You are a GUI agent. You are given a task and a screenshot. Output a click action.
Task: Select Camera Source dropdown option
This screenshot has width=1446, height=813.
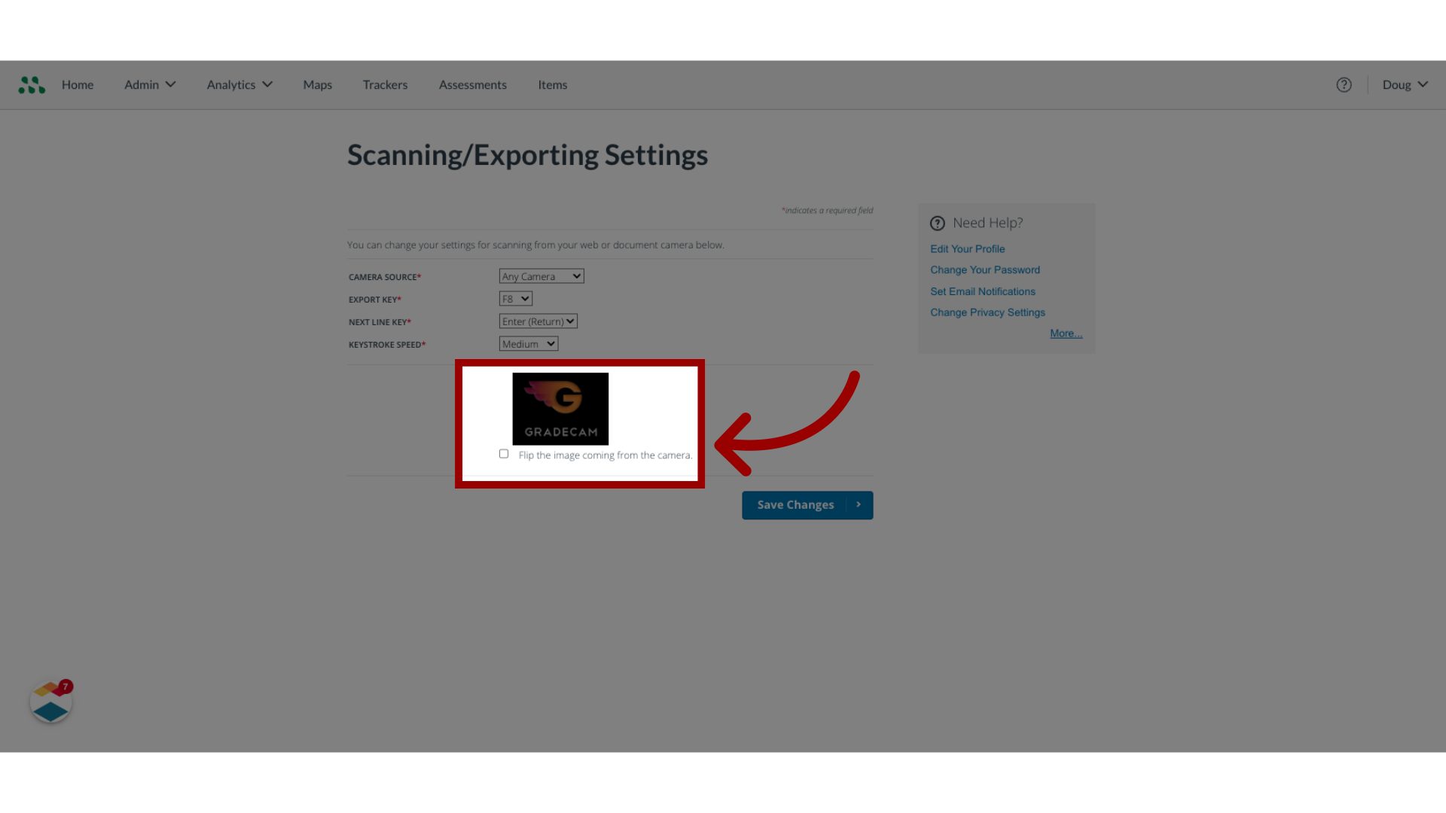pos(540,276)
